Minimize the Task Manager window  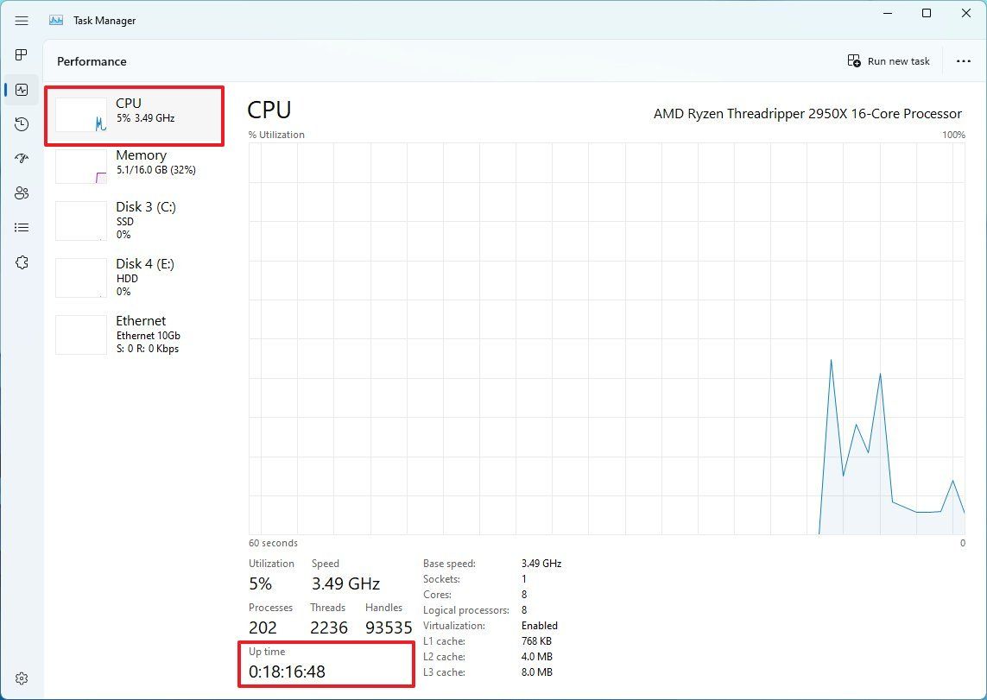888,13
